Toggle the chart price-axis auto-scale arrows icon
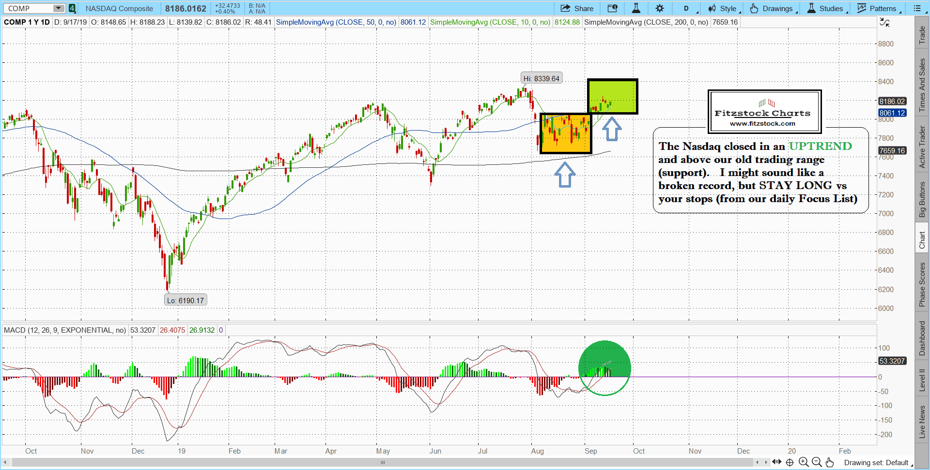The width and height of the screenshot is (930, 470). 884,22
